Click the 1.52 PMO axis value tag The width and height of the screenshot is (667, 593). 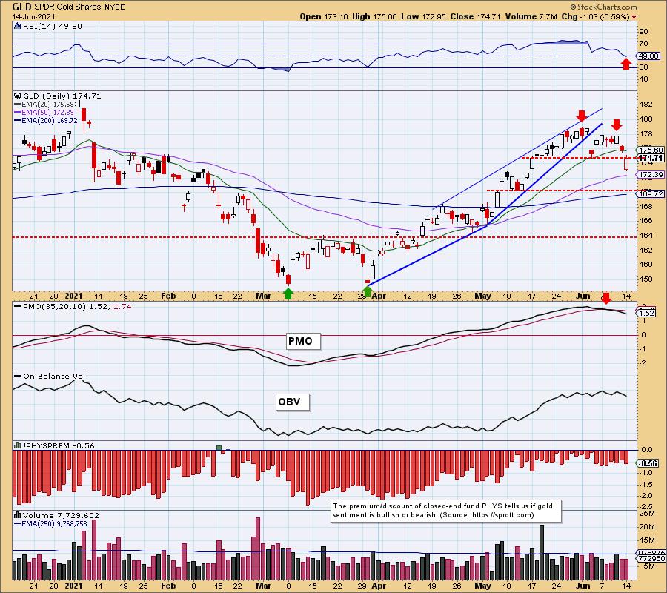coord(647,313)
